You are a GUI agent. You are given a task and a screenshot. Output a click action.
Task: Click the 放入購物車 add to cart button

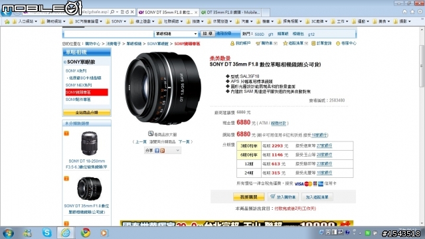tap(284, 197)
